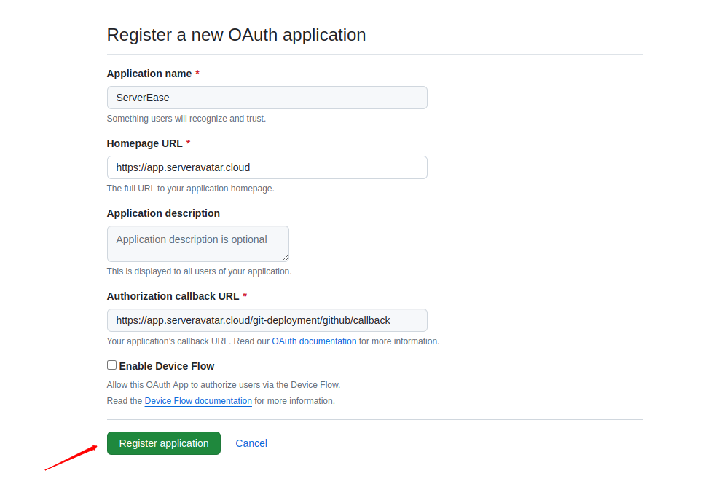The width and height of the screenshot is (711, 484).
Task: Click inside the Application description textarea
Action: 197,244
